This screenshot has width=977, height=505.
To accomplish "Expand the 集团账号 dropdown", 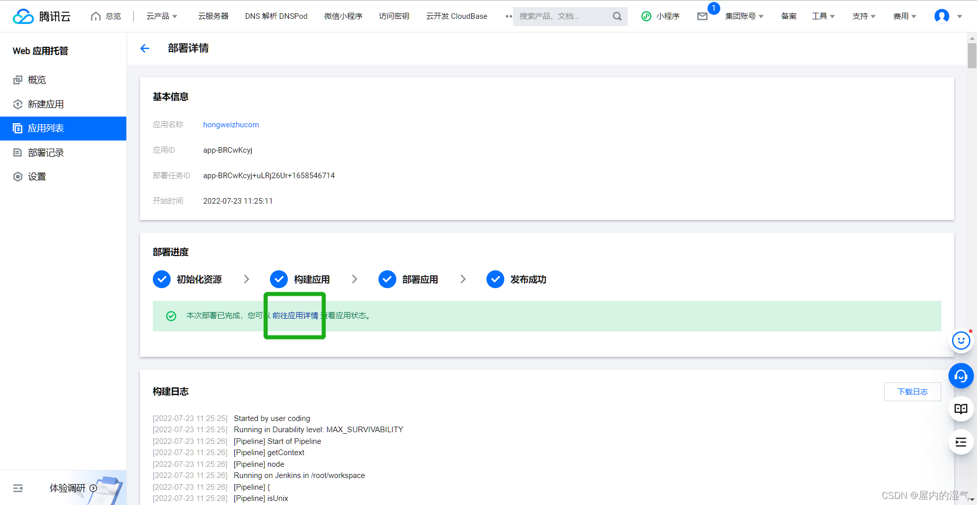I will click(x=744, y=16).
